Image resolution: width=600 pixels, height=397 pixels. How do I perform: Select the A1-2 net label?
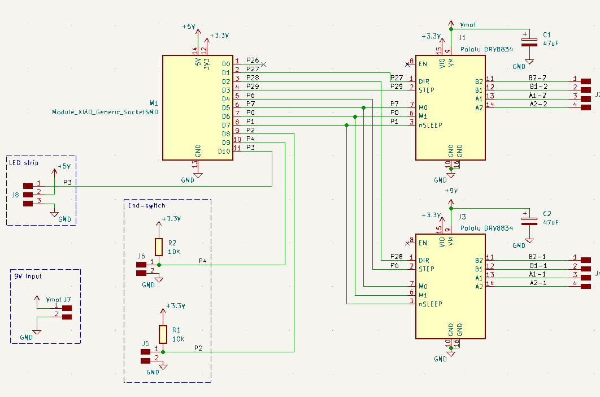click(x=538, y=96)
